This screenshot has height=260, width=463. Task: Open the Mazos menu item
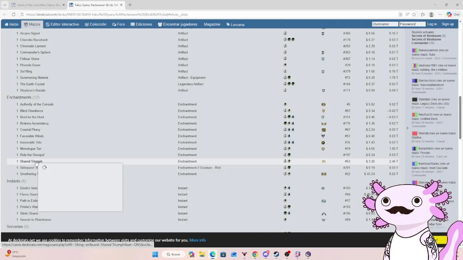[x=32, y=24]
